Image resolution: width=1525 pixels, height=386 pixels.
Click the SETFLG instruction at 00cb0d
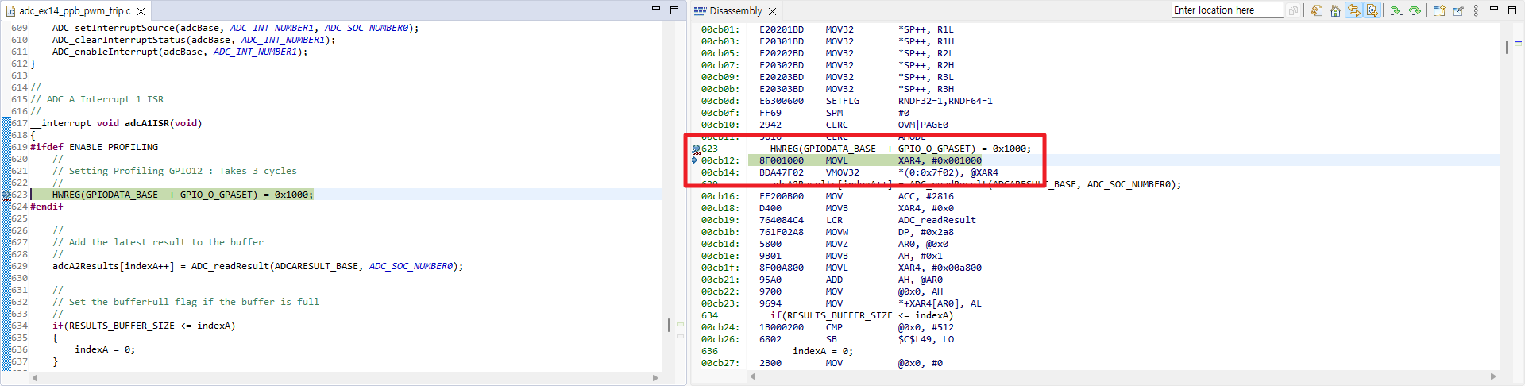[847, 101]
